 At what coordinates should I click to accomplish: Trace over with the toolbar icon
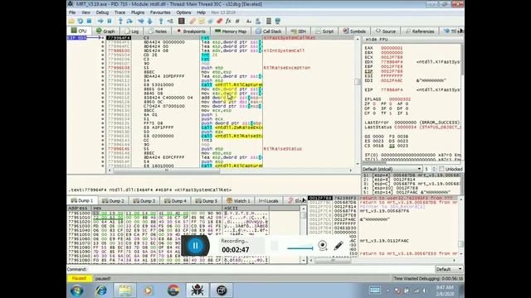pos(149,22)
